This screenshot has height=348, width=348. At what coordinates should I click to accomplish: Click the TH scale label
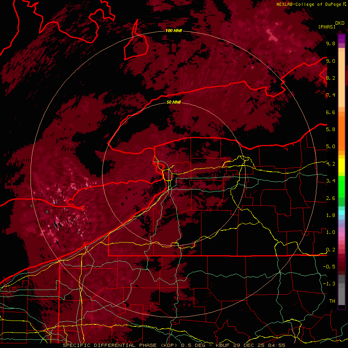pyautogui.click(x=332, y=301)
